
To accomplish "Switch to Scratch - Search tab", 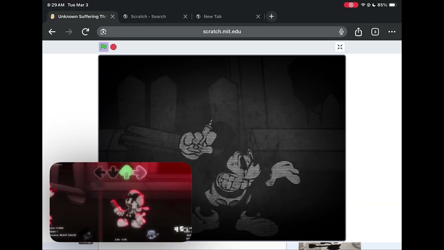I will click(148, 16).
